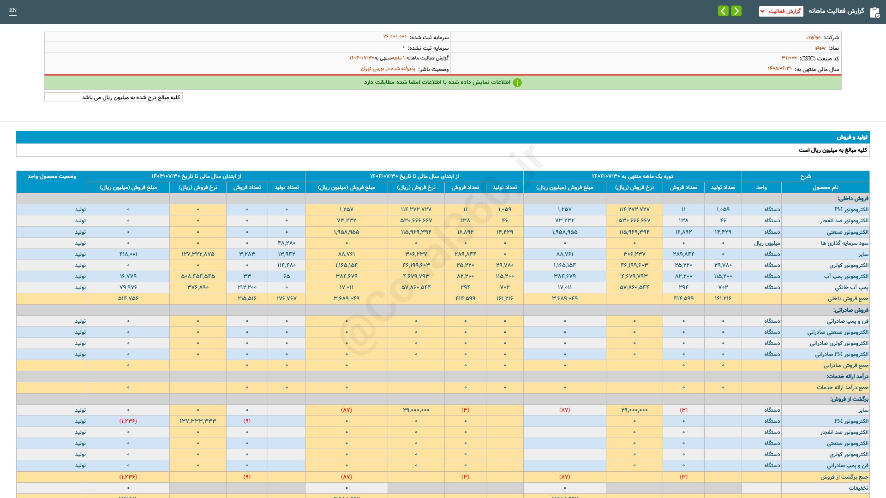The height and width of the screenshot is (498, 886).
Task: Click registered capital value ۲۶,۰۰۰,۰۰۰
Action: click(395, 37)
